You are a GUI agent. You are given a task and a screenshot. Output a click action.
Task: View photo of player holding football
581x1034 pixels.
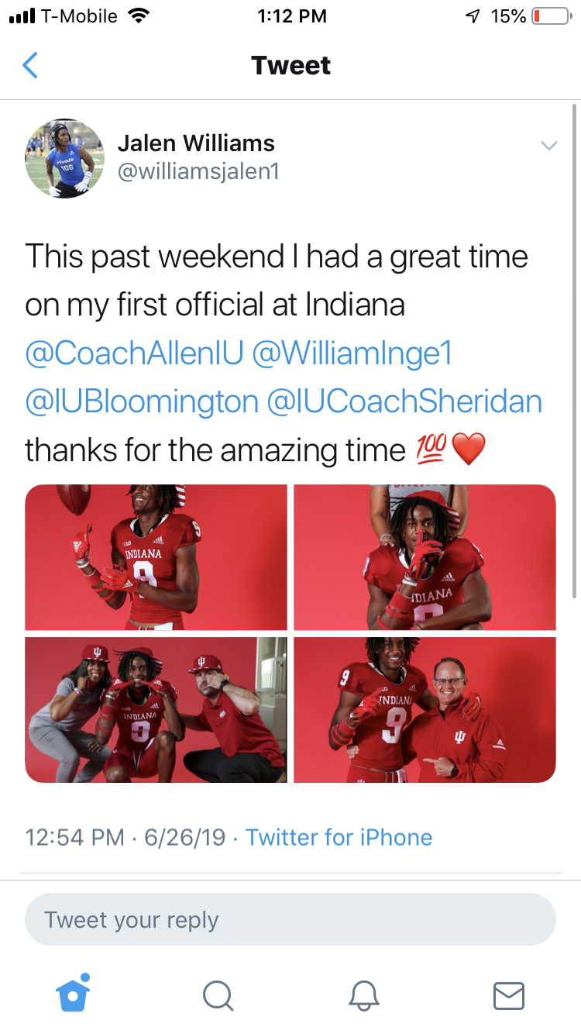point(156,557)
